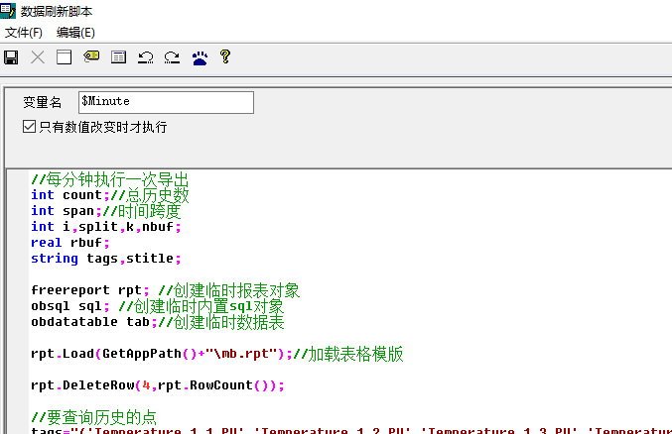Click the yellow tag variable icon
The height and width of the screenshot is (434, 672).
pyautogui.click(x=91, y=56)
